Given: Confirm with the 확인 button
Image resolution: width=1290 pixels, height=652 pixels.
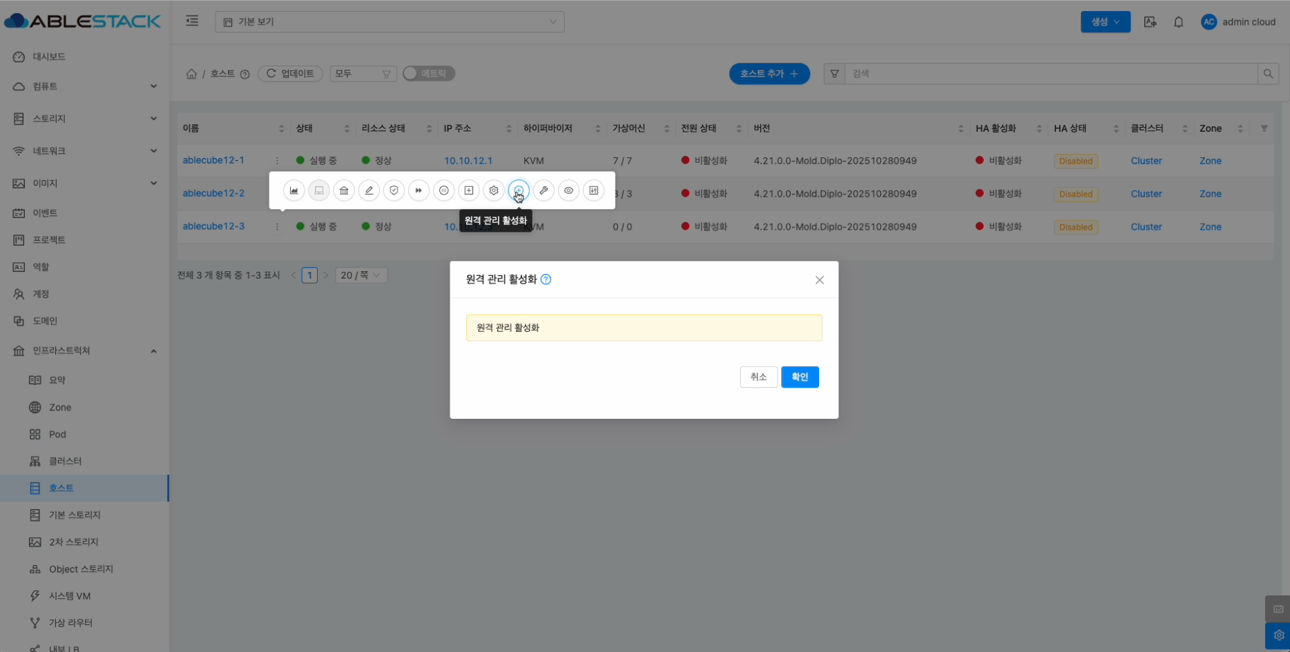Looking at the screenshot, I should [800, 377].
